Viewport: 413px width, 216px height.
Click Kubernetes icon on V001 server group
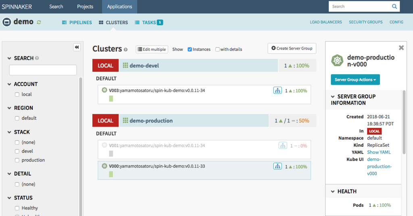[104, 145]
